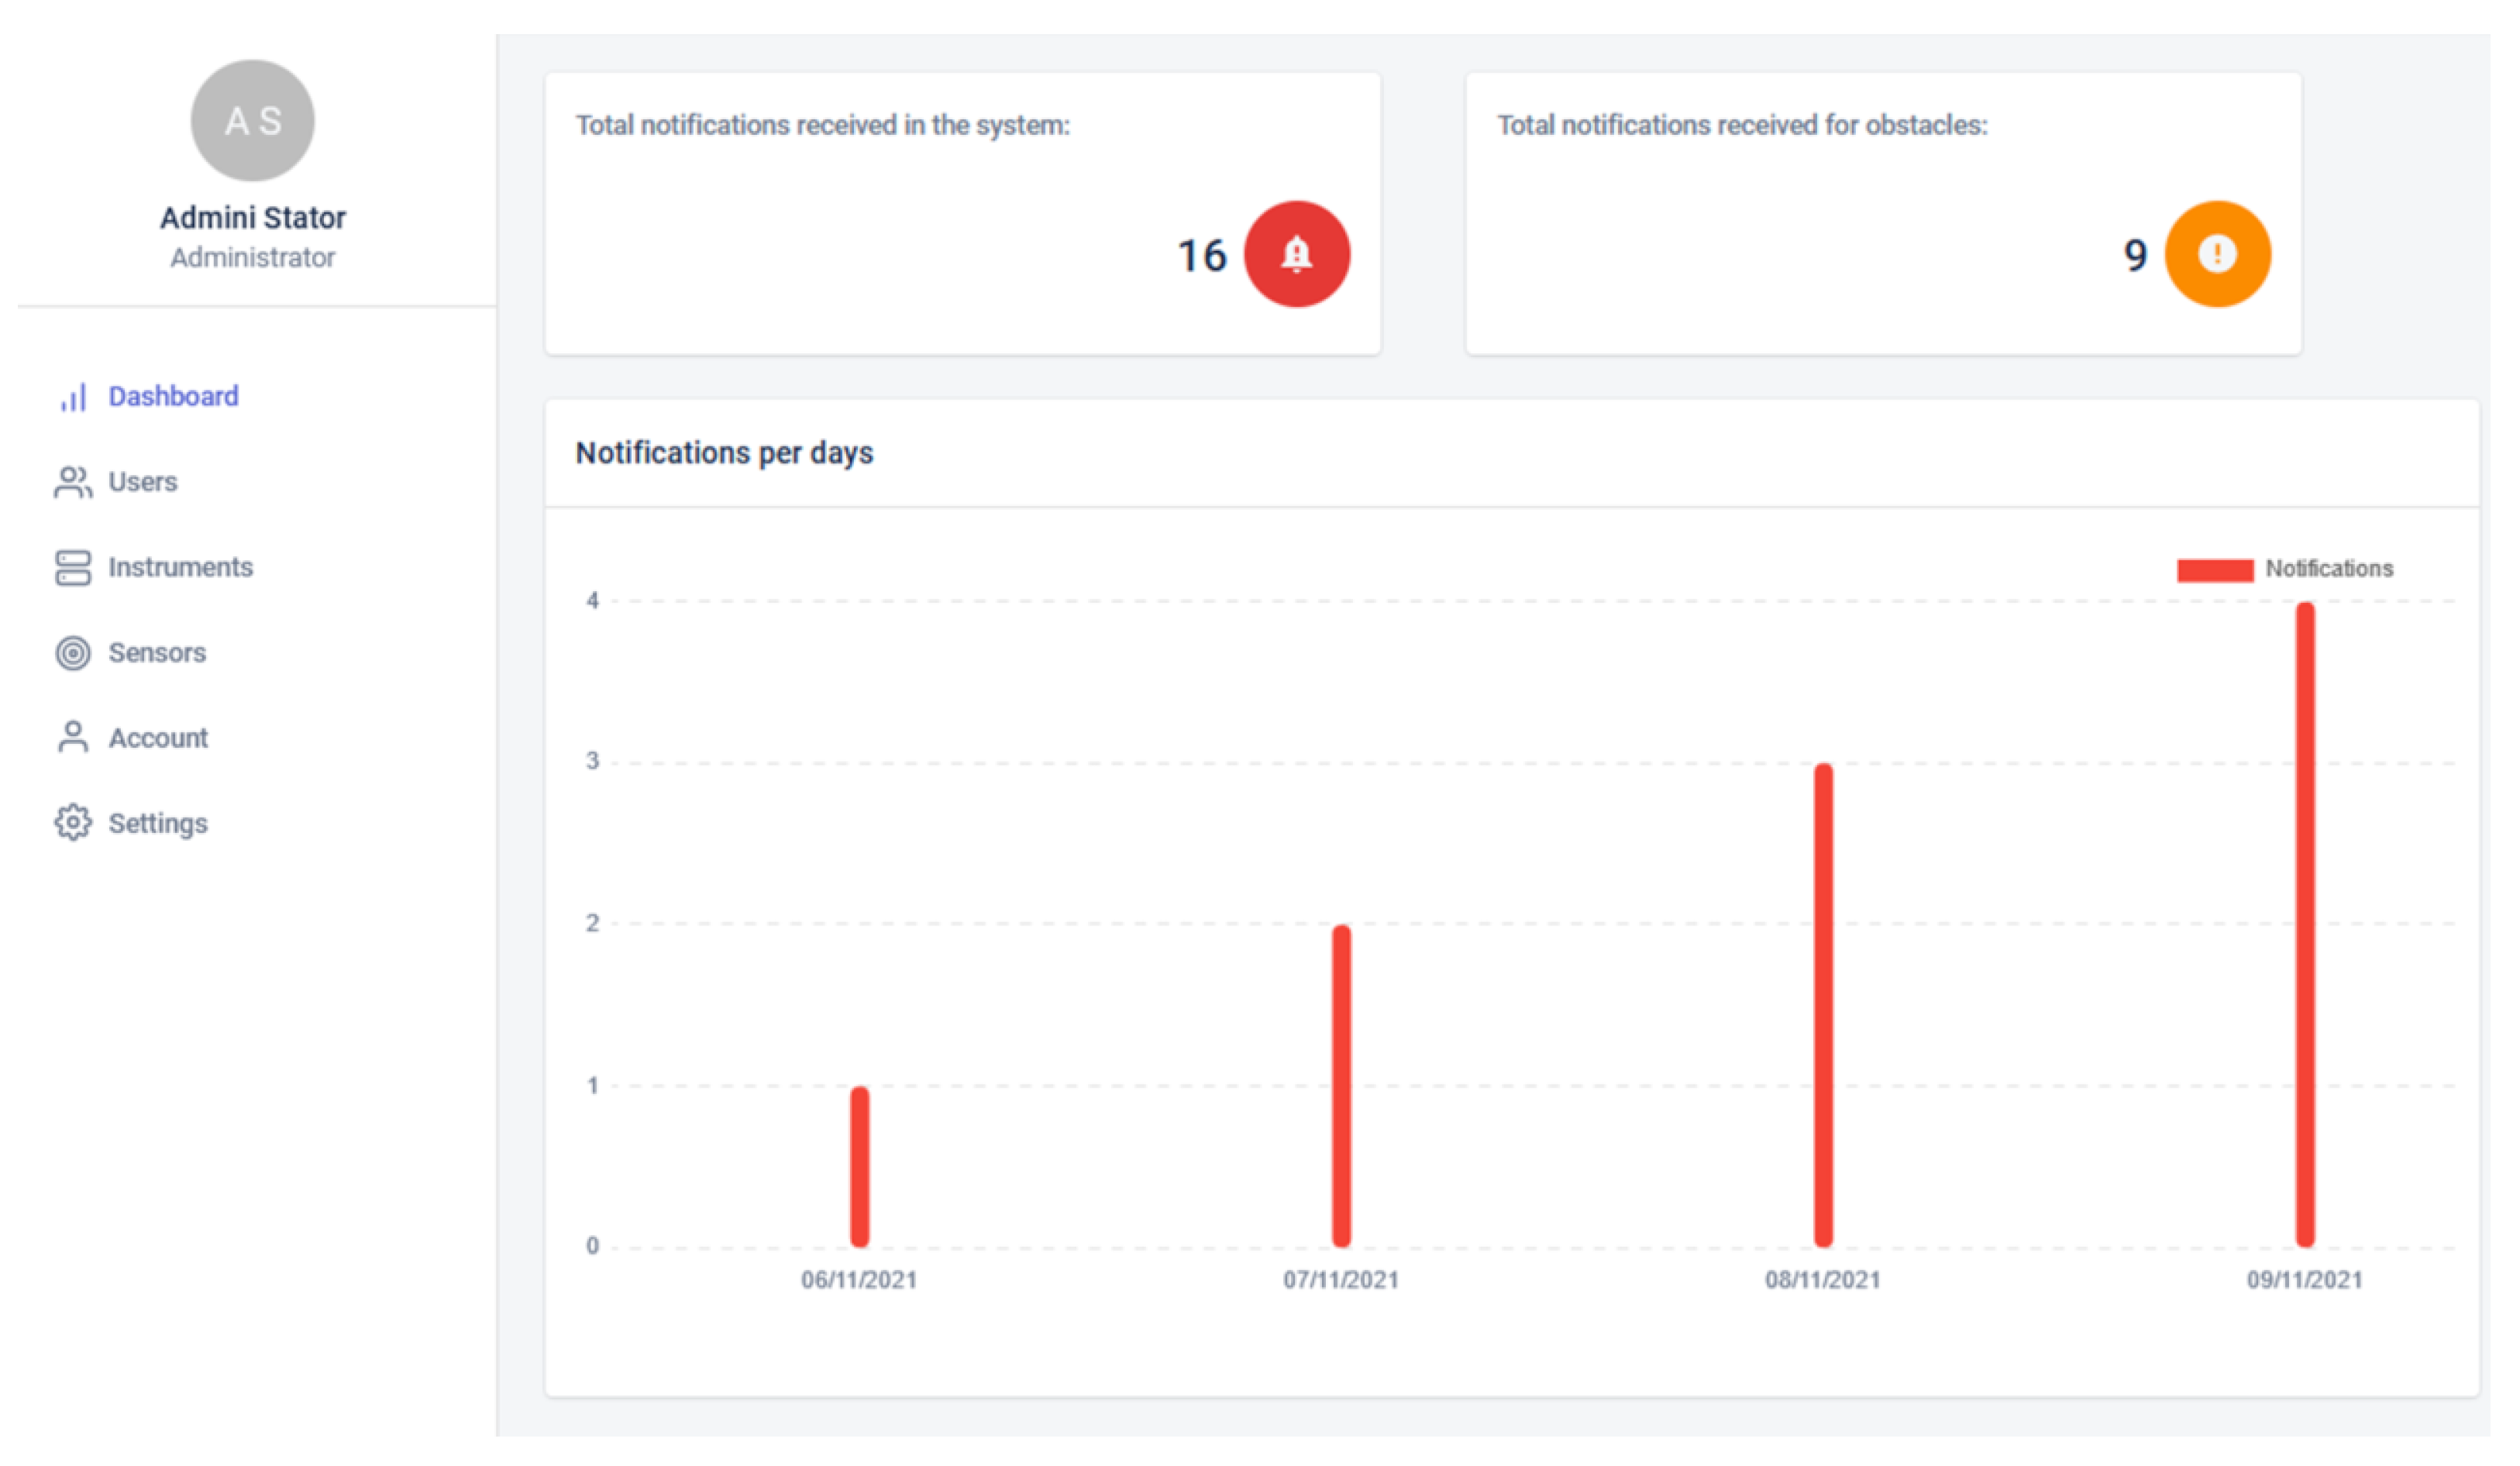
Task: Navigate to Sensors in the sidebar
Action: [157, 653]
